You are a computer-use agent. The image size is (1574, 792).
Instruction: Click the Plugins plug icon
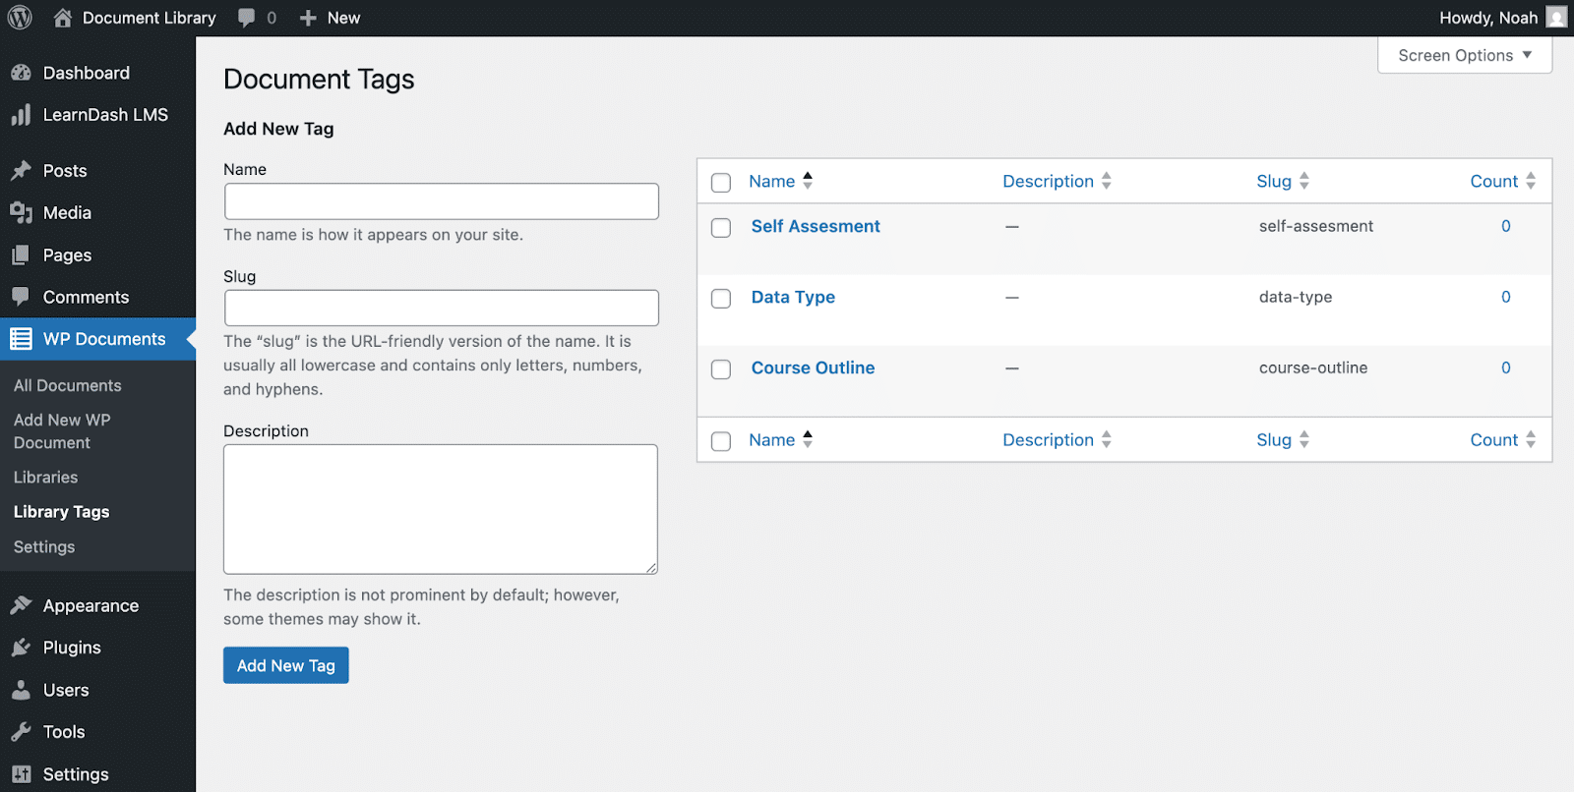tap(21, 648)
